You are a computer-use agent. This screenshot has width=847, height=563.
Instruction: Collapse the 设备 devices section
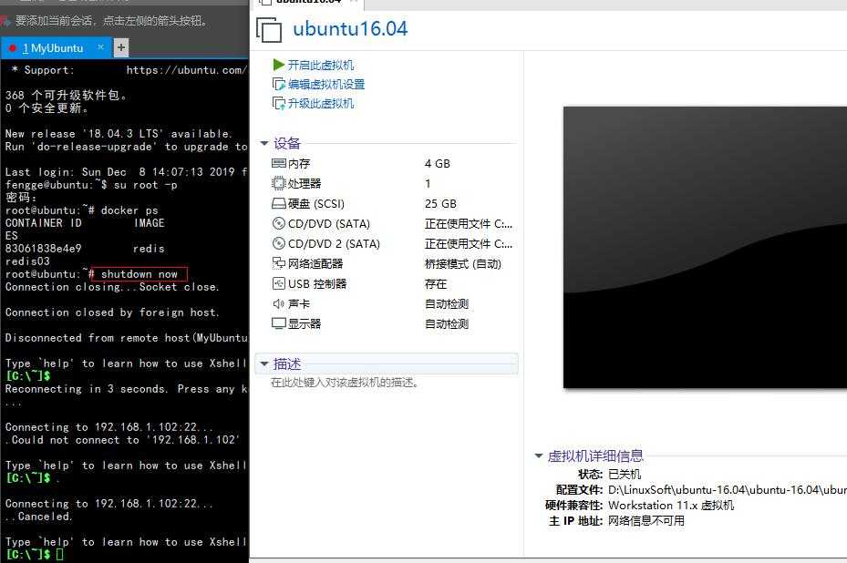click(264, 143)
